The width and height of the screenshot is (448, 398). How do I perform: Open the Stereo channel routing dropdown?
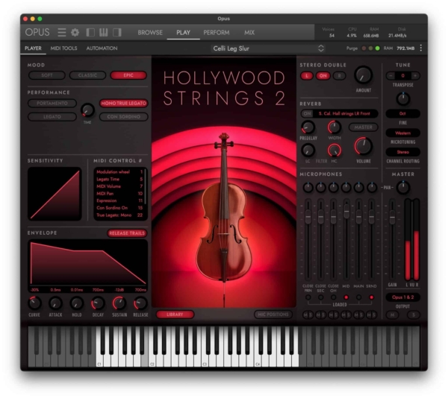[403, 152]
